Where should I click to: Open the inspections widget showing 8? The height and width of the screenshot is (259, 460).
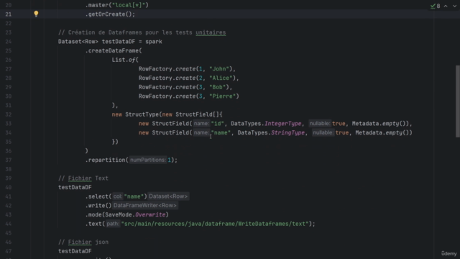tap(436, 6)
